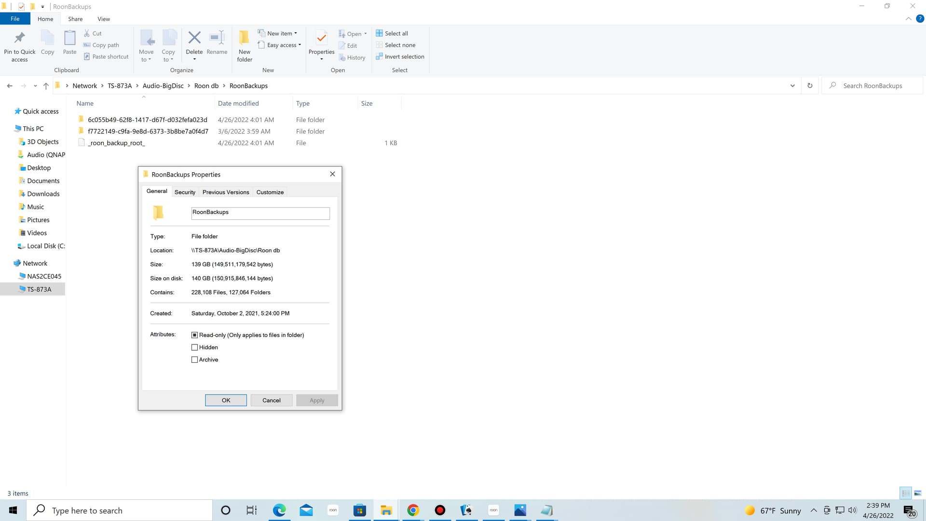Click Edit in Open group
This screenshot has height=521, width=926.
click(348, 45)
